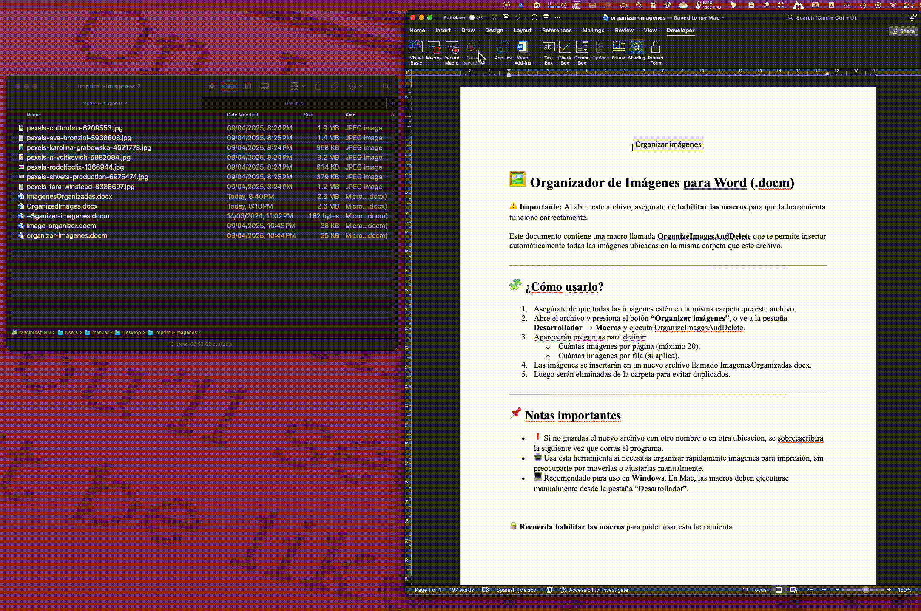Image resolution: width=921 pixels, height=611 pixels.
Task: Open Finder's group-by dropdown
Action: coord(298,86)
